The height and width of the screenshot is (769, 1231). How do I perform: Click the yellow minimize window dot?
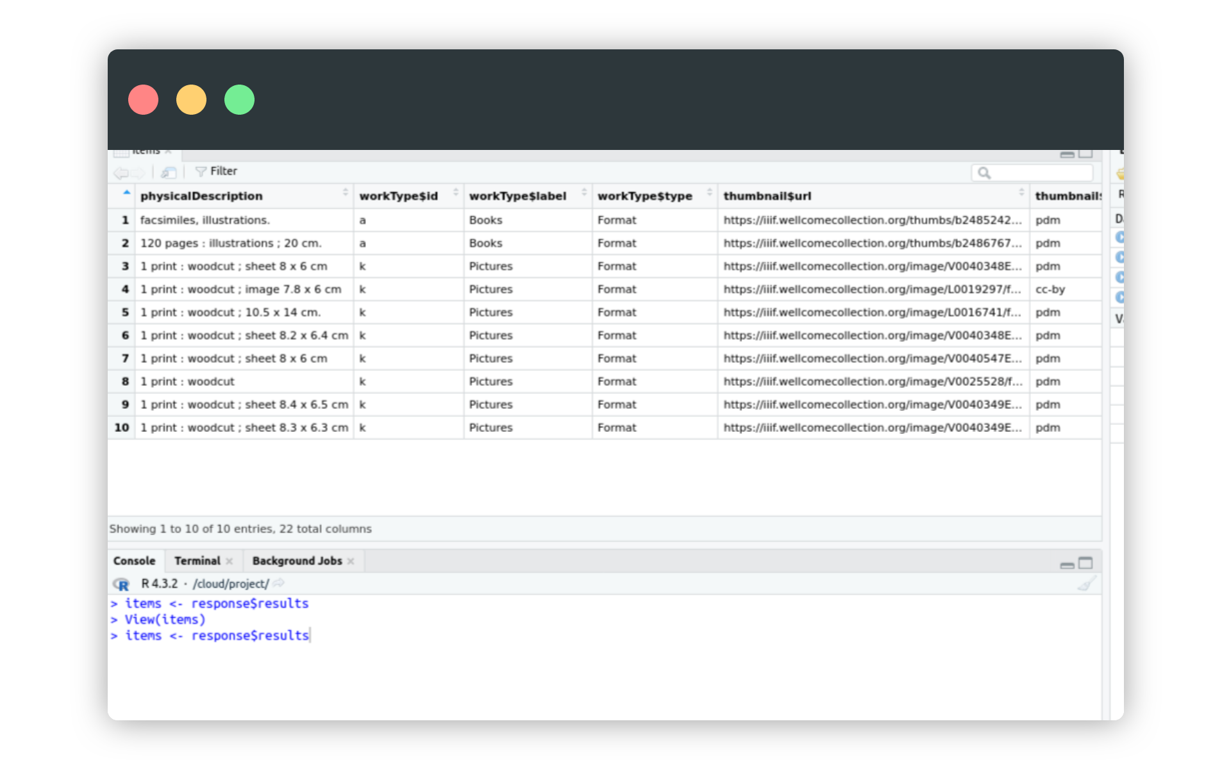(192, 100)
